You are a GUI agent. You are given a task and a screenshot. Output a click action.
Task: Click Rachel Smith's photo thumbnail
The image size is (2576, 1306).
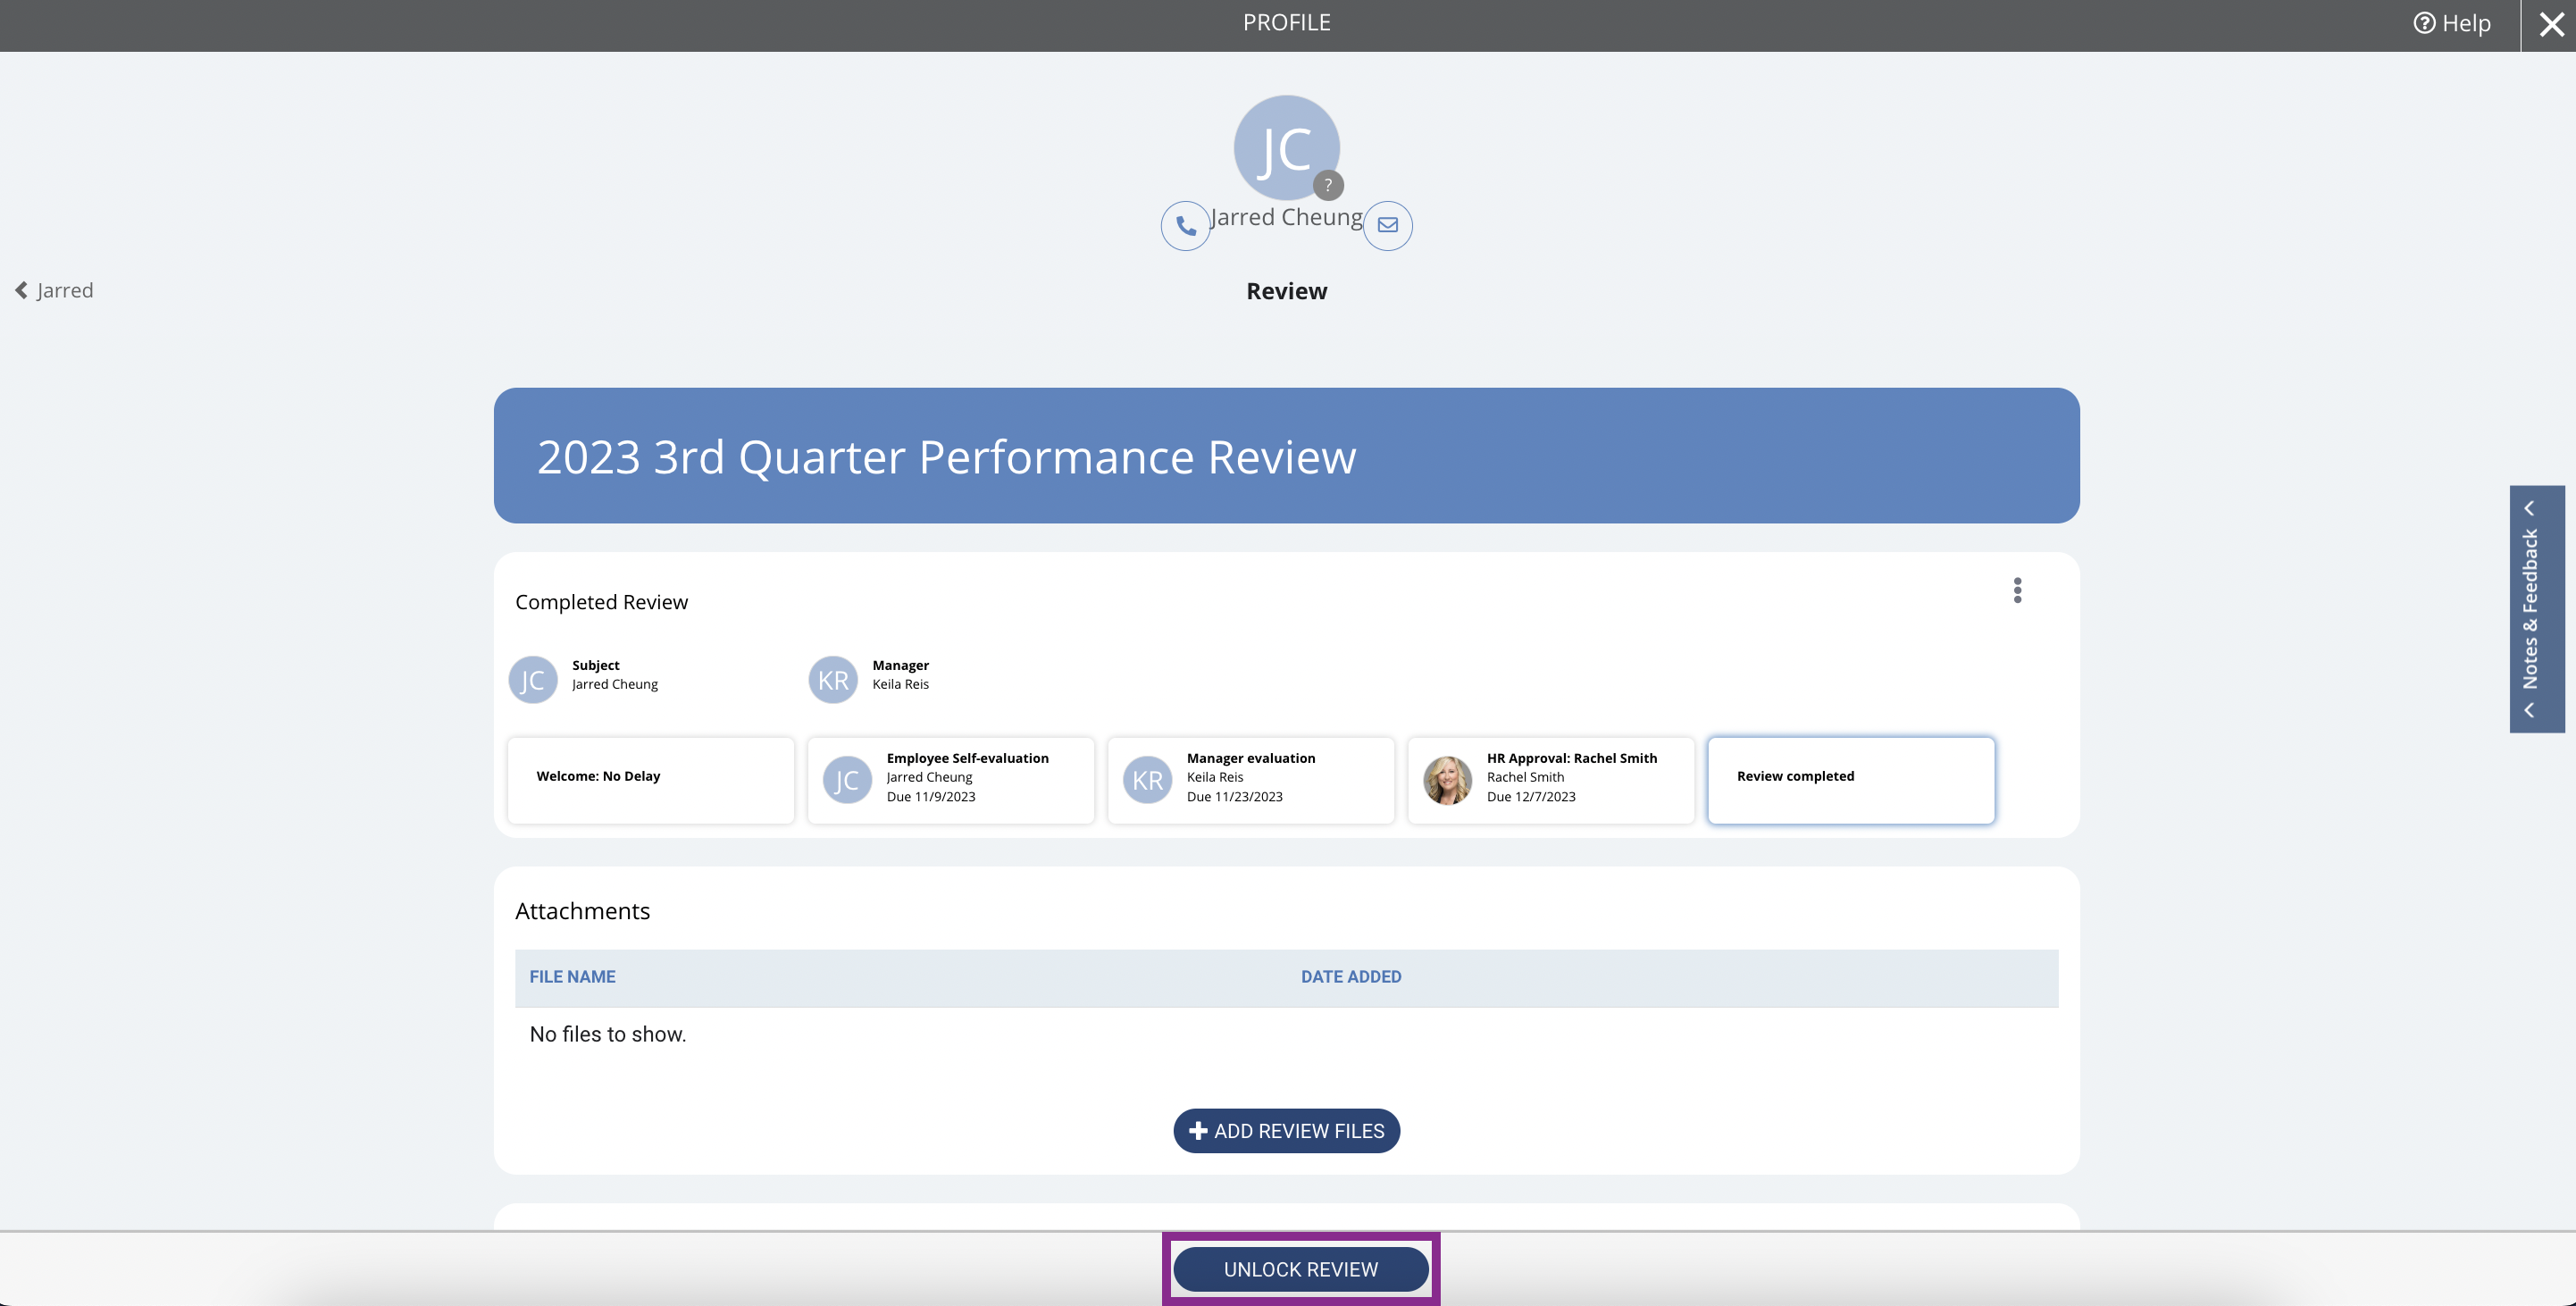coord(1447,780)
